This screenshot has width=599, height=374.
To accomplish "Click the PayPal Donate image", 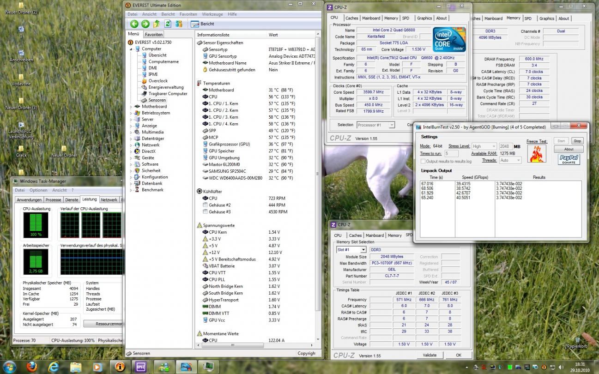I will point(569,159).
